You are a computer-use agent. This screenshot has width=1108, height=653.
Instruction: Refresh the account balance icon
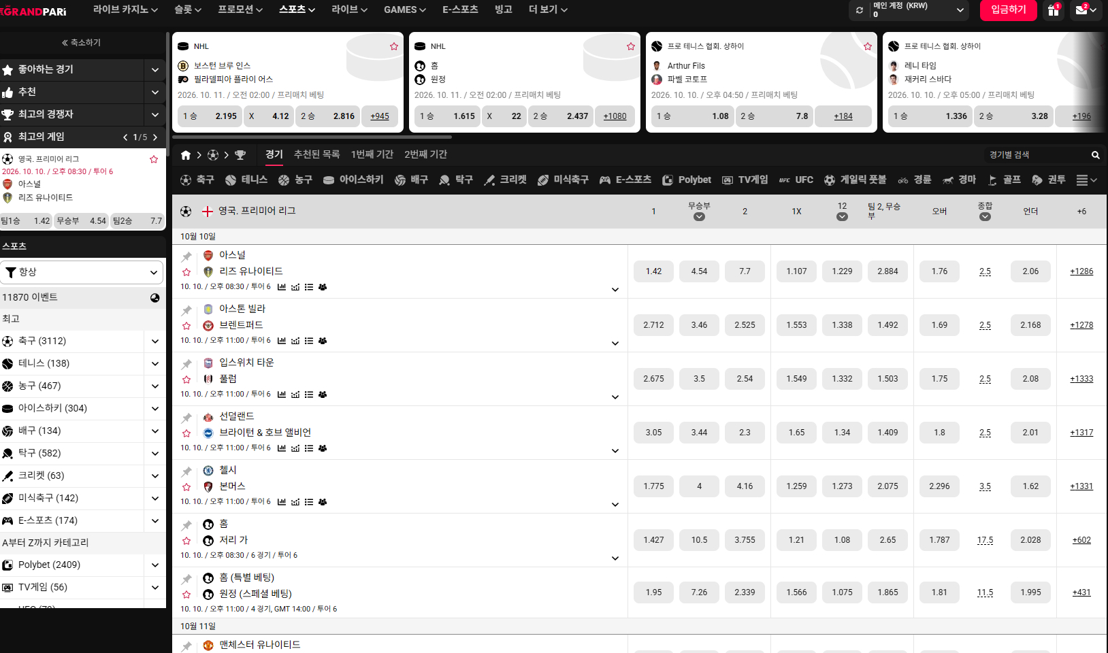(860, 10)
